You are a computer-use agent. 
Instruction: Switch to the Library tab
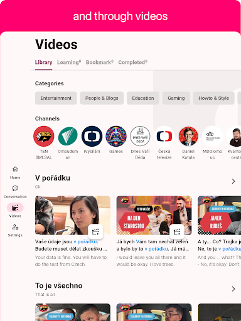43,62
